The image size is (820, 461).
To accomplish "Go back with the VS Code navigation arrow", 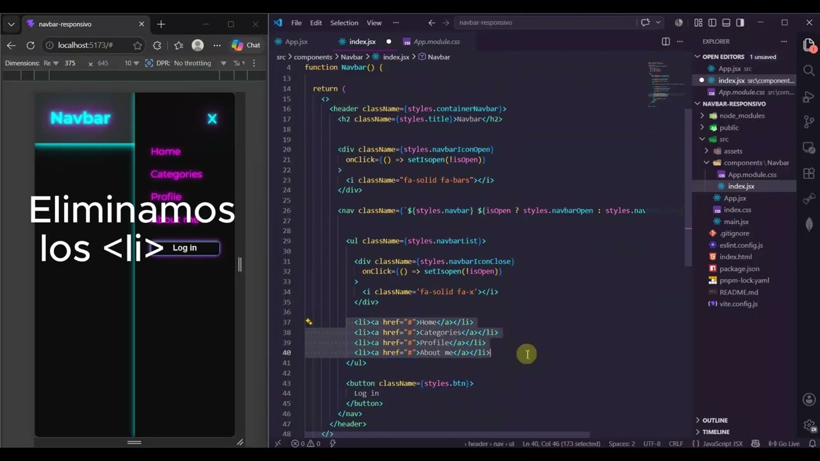I will [x=432, y=22].
